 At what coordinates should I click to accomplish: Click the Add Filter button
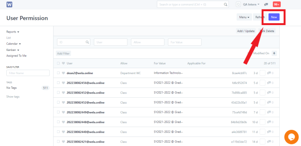pos(63,54)
